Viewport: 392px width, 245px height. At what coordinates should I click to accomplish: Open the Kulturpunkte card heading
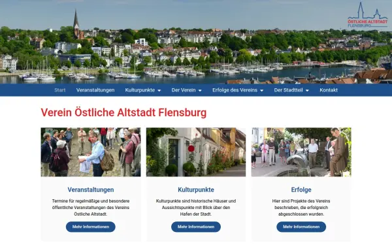(196, 189)
